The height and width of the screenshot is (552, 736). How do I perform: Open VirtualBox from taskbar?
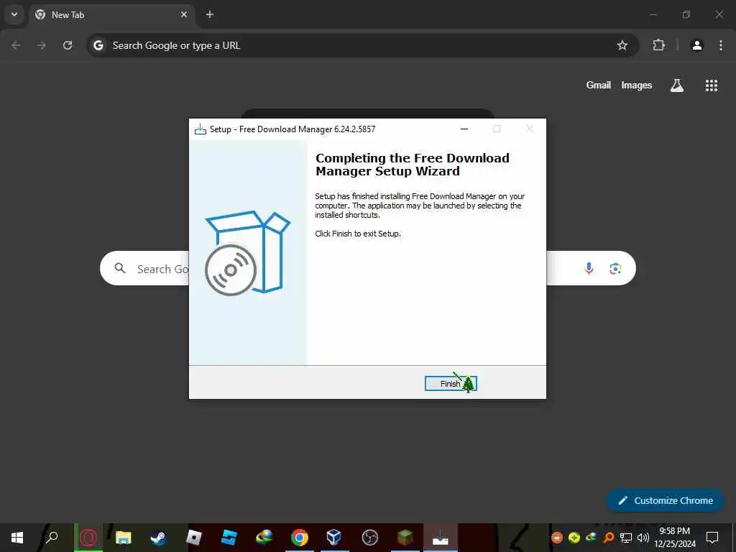(x=334, y=538)
